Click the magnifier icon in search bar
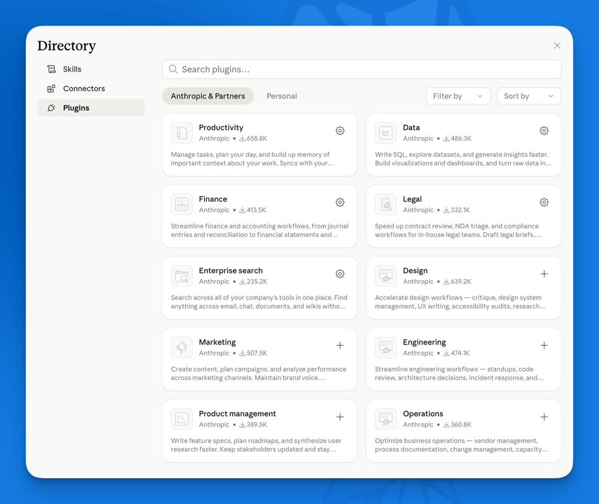The width and height of the screenshot is (599, 504). [173, 69]
